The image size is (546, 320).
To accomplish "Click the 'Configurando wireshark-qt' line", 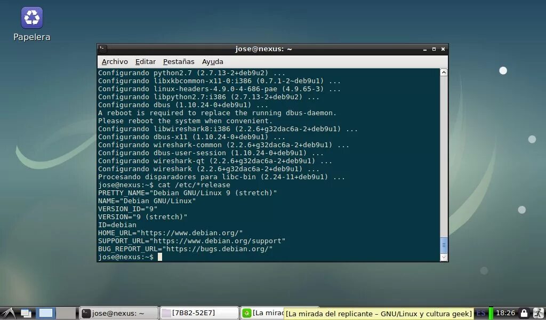I will coord(215,161).
